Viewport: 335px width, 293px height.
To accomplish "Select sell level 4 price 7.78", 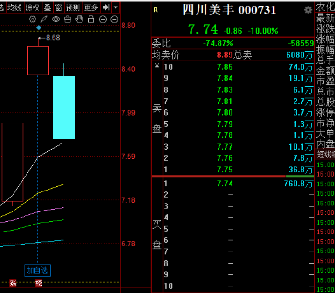I will (225, 136).
